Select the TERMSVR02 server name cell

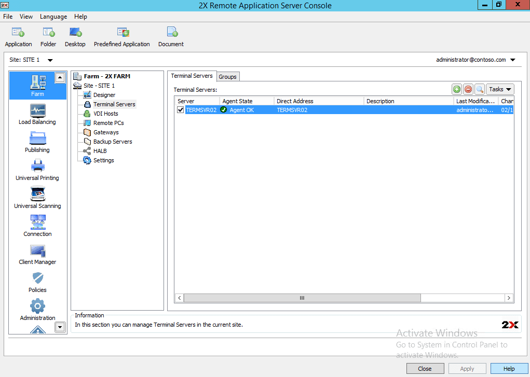pos(201,110)
